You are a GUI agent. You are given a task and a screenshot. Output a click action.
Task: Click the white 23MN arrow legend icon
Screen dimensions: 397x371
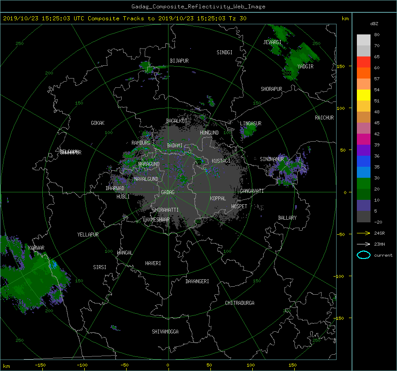363,244
